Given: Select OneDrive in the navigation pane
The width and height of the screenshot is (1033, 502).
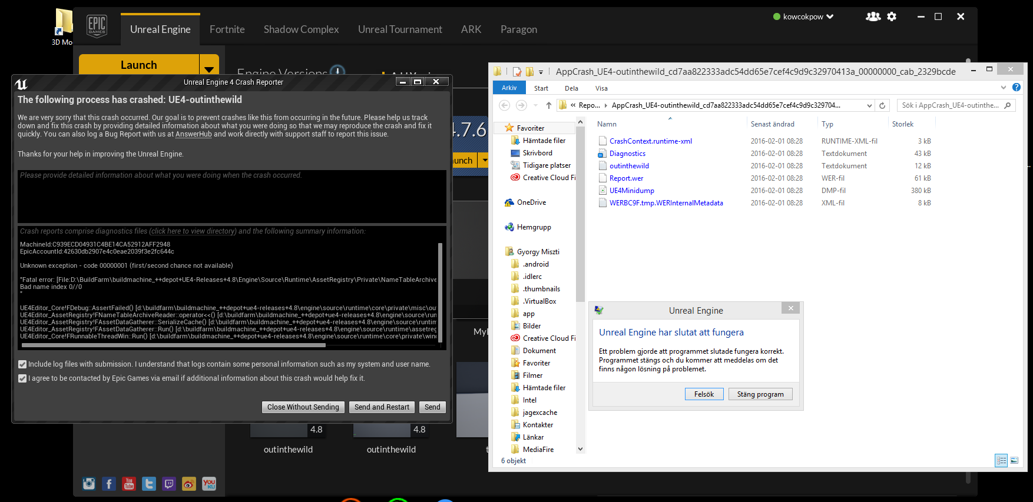Looking at the screenshot, I should 525,202.
